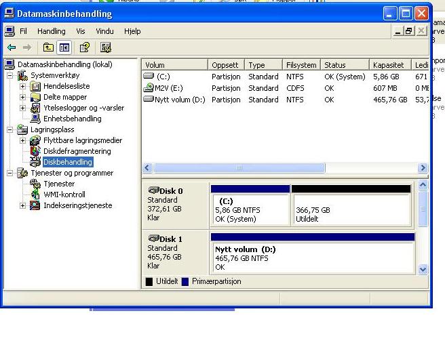Restore the inner MMC child window
The width and height of the screenshot is (445, 347).
click(x=408, y=31)
